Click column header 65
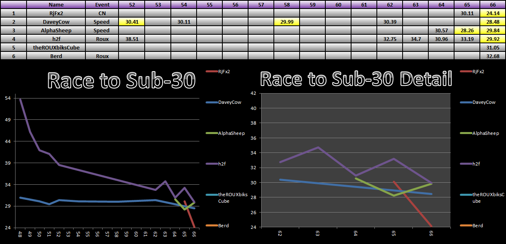Image resolution: width=506 pixels, height=244 pixels. (x=467, y=4)
